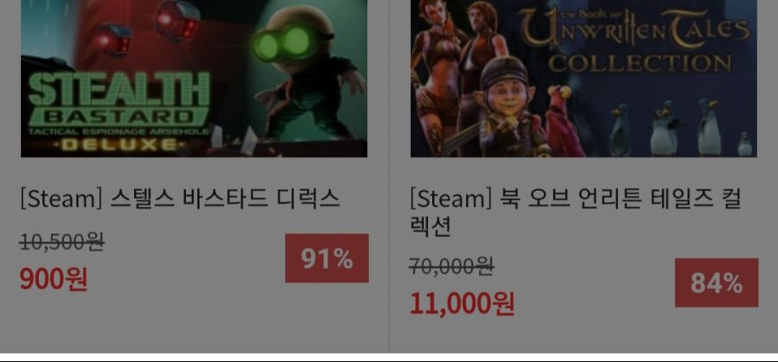Click the COLLECTION text in the banner

coord(640,63)
